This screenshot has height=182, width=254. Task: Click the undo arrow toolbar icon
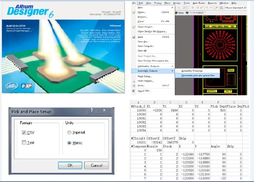[207, 8]
